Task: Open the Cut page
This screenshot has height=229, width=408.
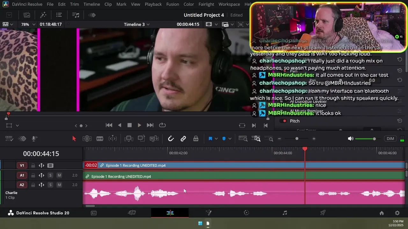Action: [x=132, y=213]
